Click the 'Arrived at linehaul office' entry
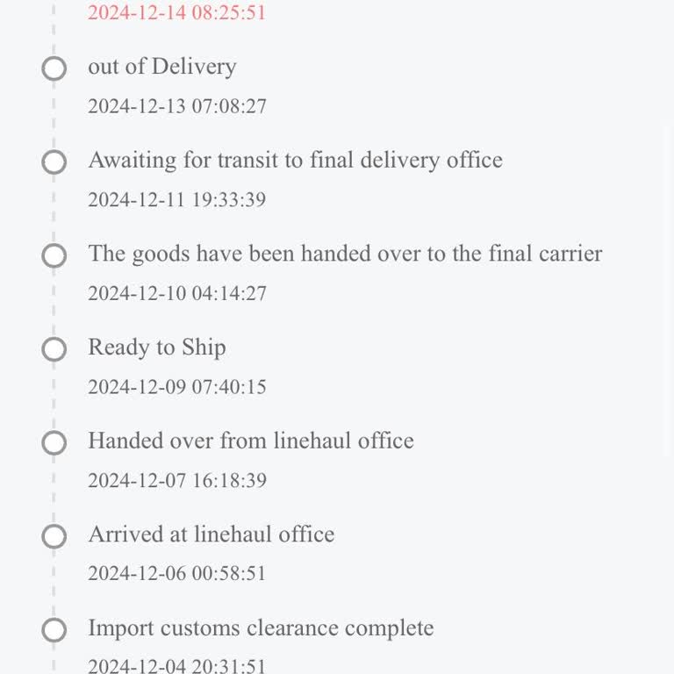The height and width of the screenshot is (674, 674). (212, 534)
